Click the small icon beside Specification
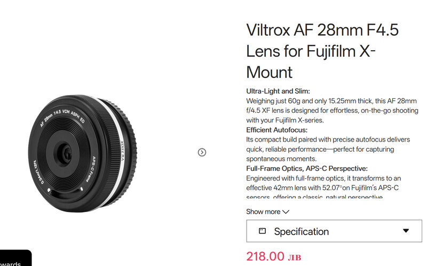Image resolution: width=427 pixels, height=266 pixels. (262, 231)
